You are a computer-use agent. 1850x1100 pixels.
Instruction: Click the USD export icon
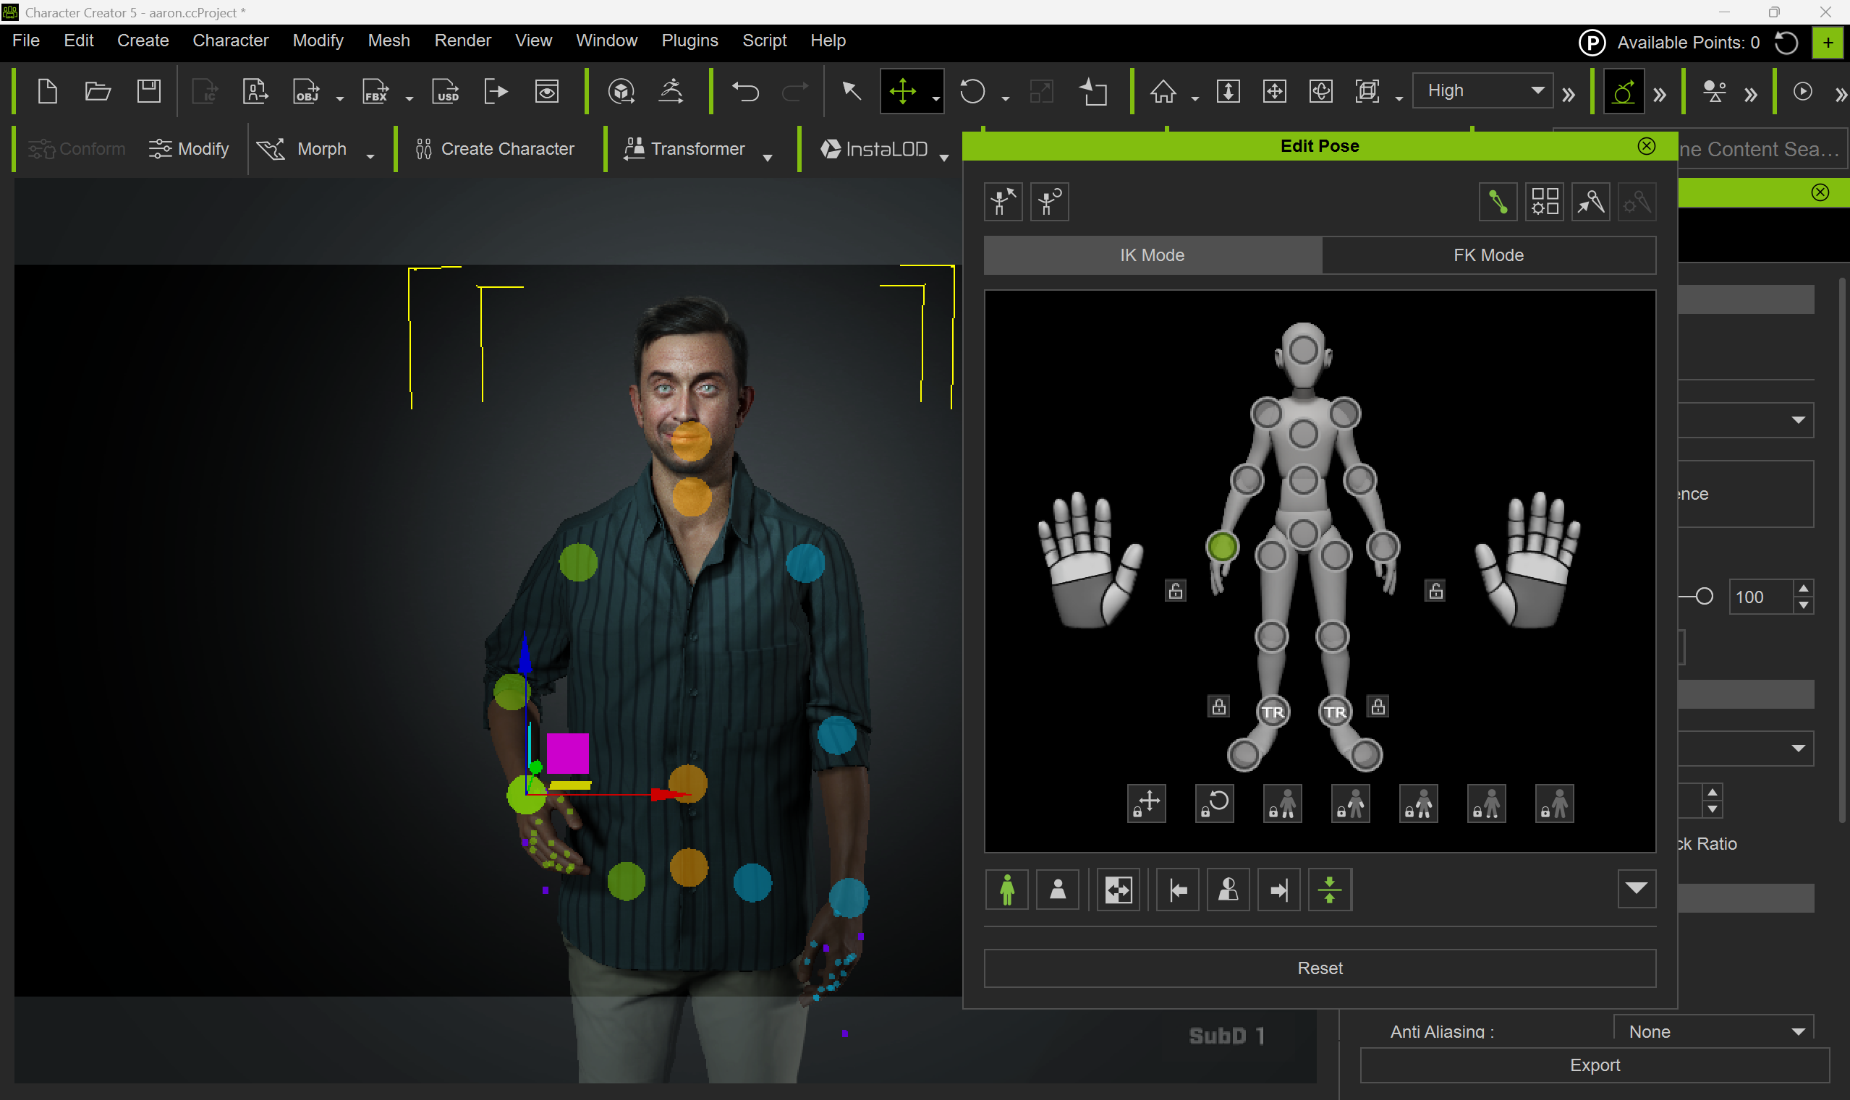[446, 92]
